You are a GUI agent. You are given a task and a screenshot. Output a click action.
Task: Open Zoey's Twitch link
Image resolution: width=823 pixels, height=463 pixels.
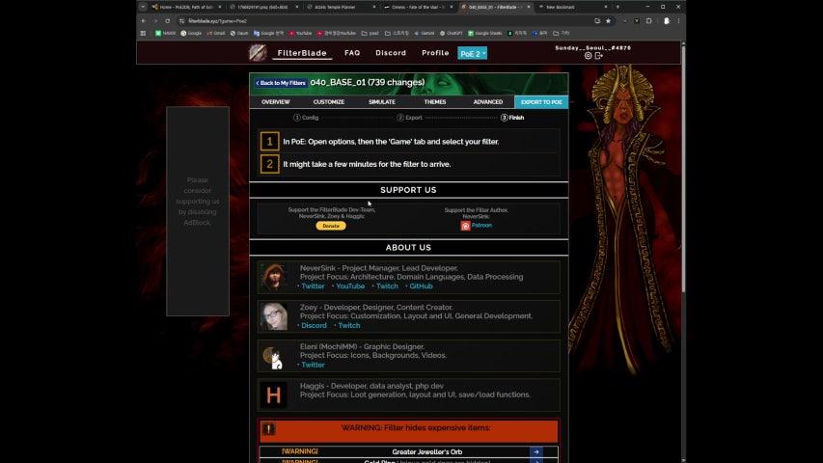tap(349, 325)
